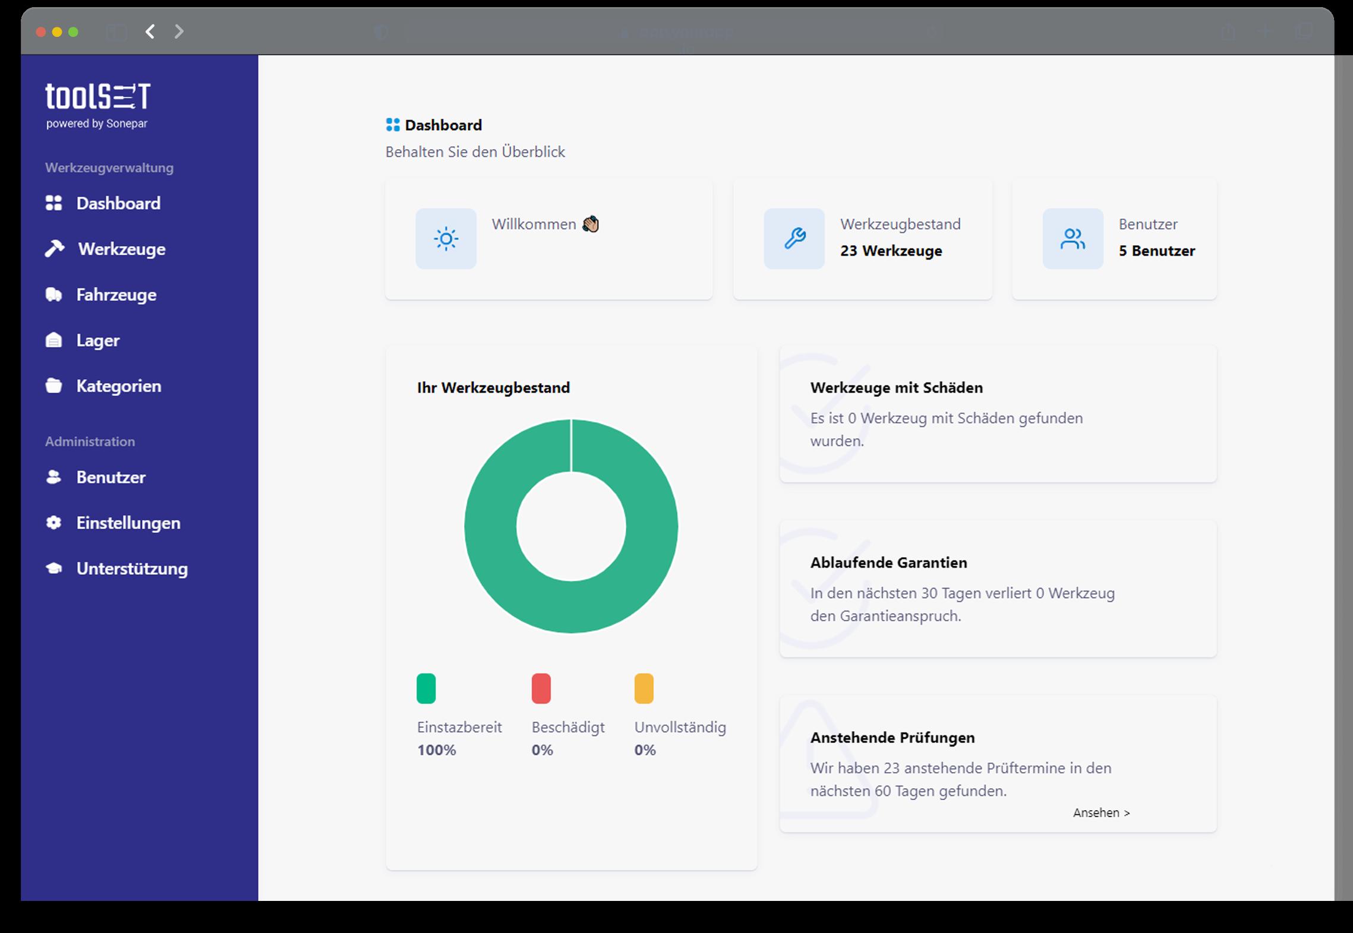The image size is (1353, 933).
Task: Click the Dashboard grid icon in sidebar
Action: (53, 203)
